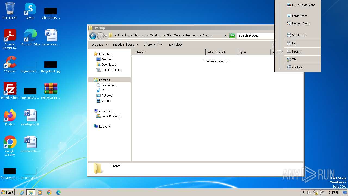
Task: Select List view option
Action: coord(292,43)
